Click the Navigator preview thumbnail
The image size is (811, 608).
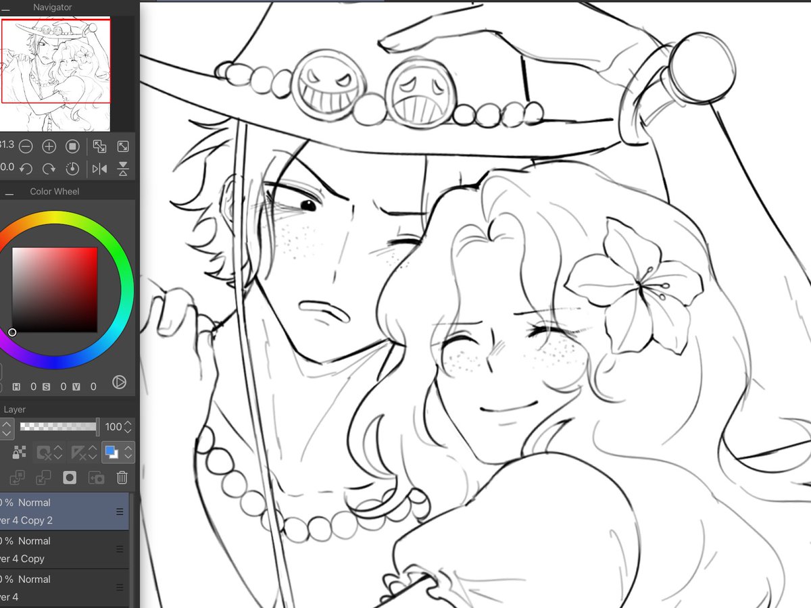55,74
